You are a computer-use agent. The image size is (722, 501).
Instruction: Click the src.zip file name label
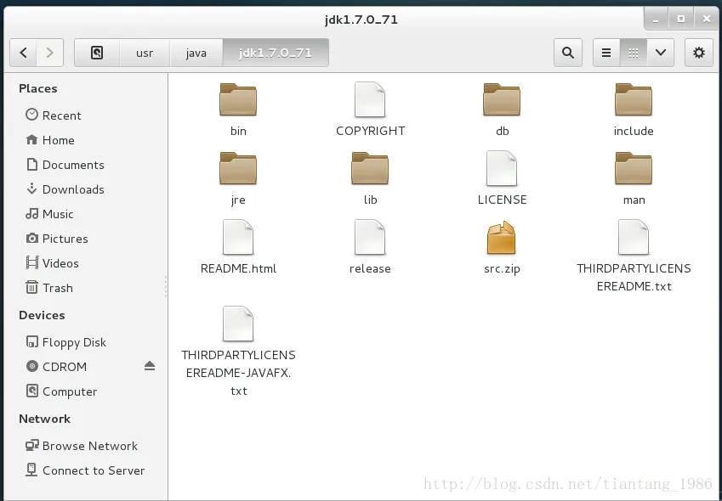(502, 268)
